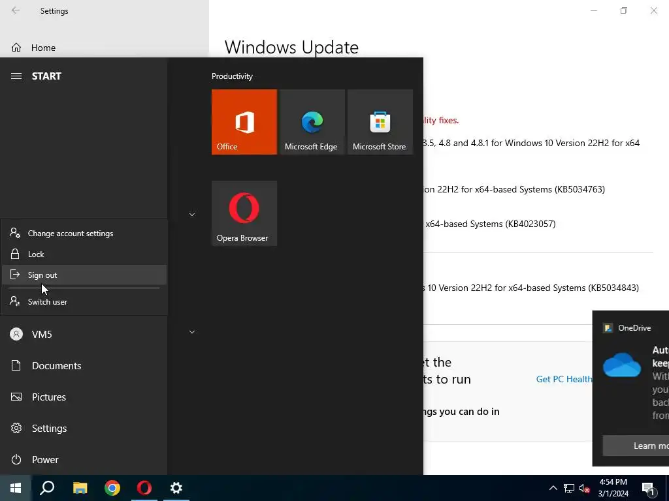
Task: Launch Microsoft Edge tile
Action: pos(312,122)
